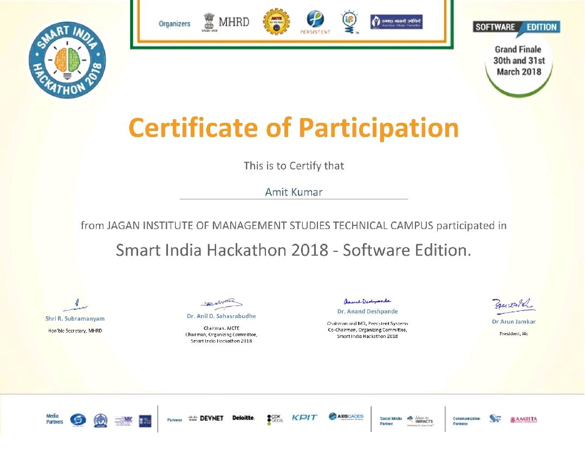Click the President, i4c title

[x=513, y=334]
